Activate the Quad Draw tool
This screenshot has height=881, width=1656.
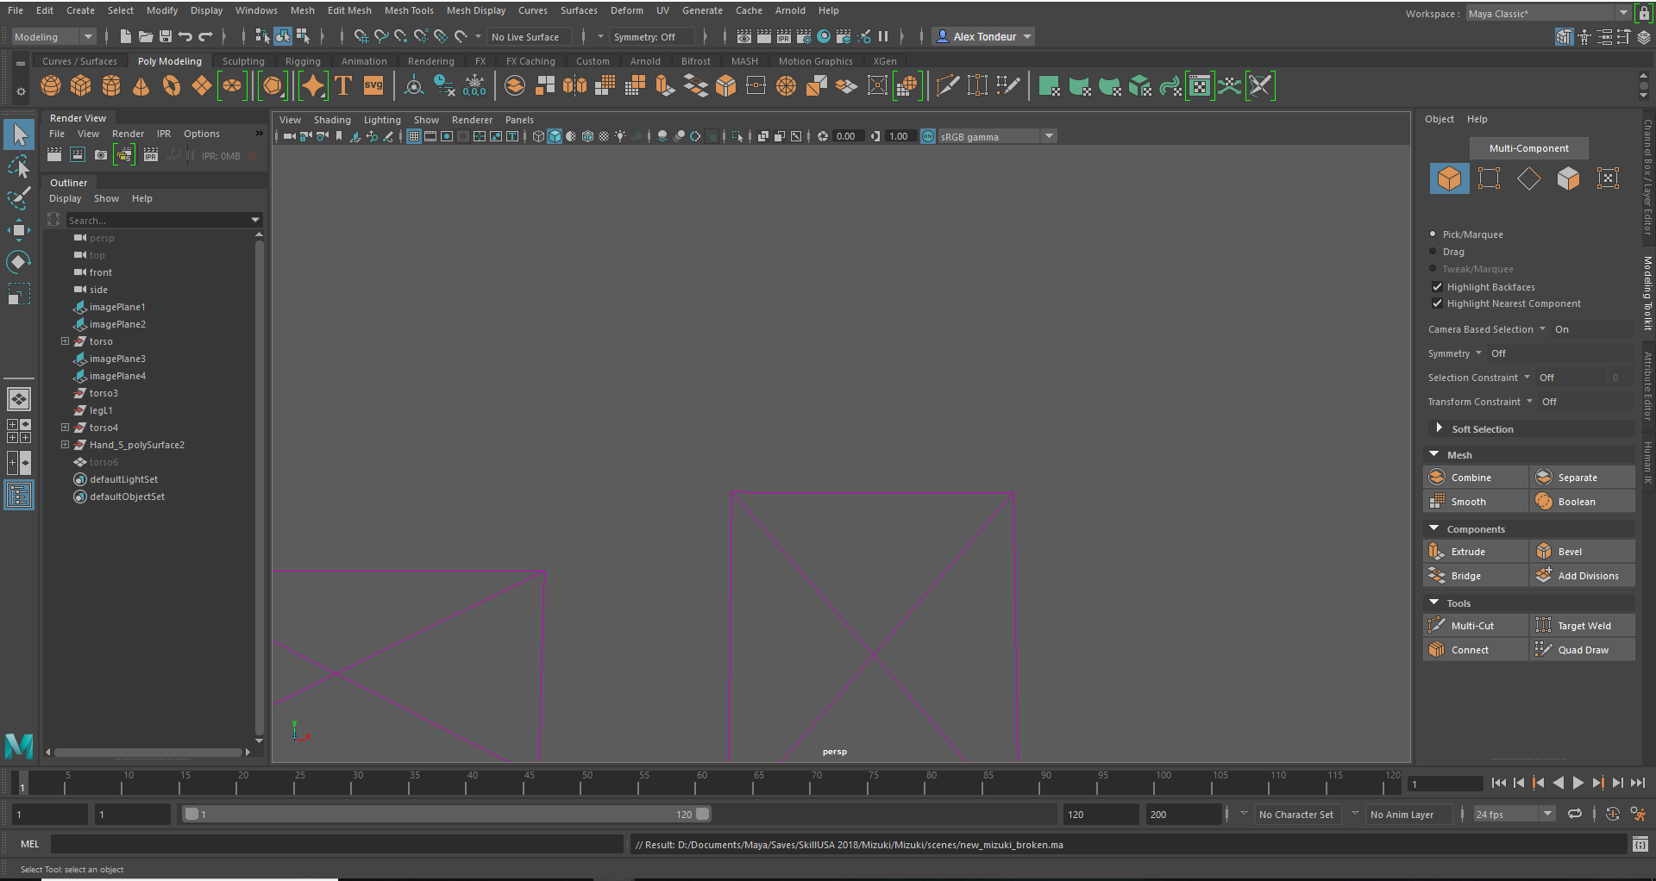(1582, 649)
